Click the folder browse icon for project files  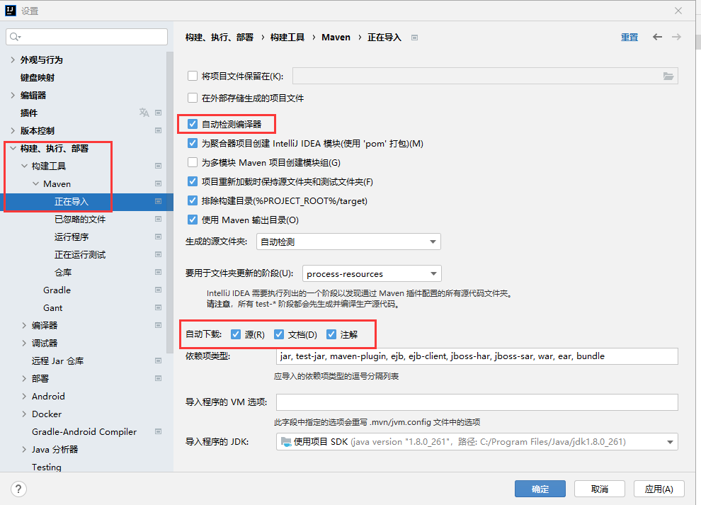coord(668,76)
